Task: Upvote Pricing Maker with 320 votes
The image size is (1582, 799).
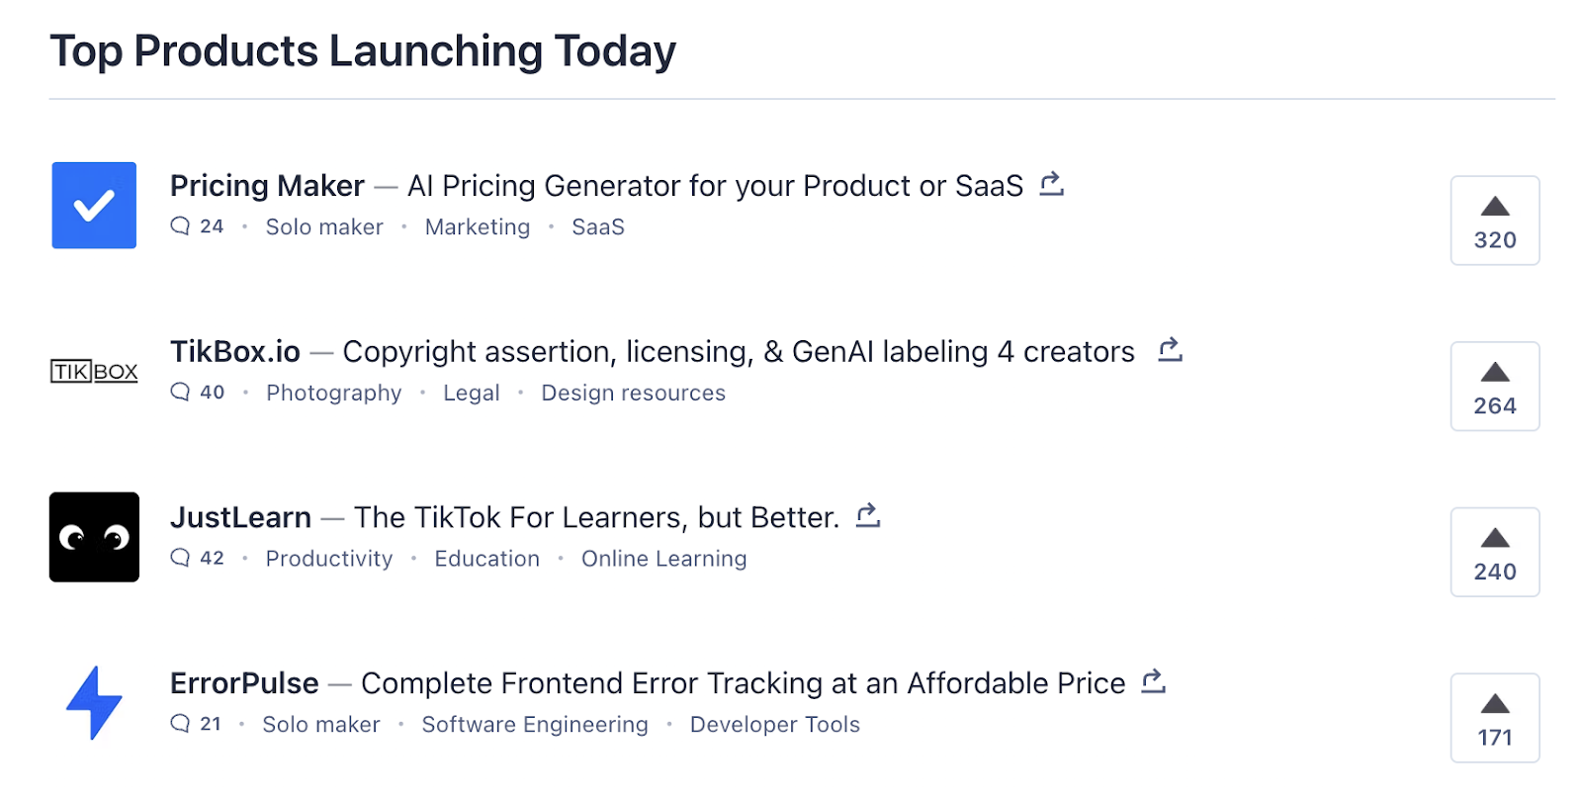Action: click(x=1495, y=221)
